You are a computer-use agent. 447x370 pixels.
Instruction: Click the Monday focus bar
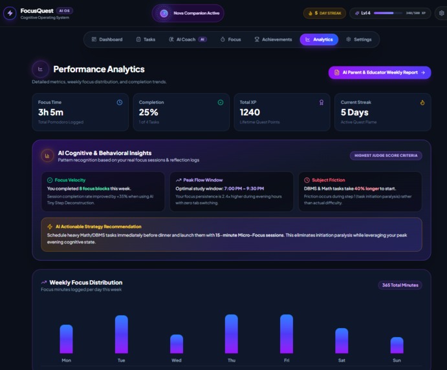pos(66,339)
